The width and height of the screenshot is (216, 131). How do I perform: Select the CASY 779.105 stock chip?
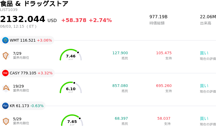[x=28, y=73]
